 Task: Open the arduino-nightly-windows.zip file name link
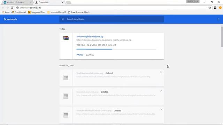[90, 36]
